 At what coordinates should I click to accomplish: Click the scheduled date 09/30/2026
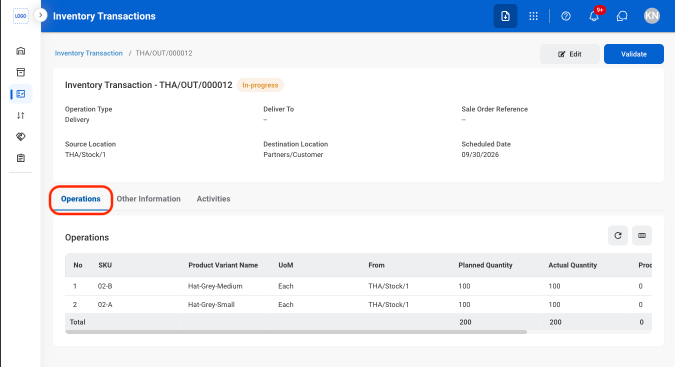(480, 154)
